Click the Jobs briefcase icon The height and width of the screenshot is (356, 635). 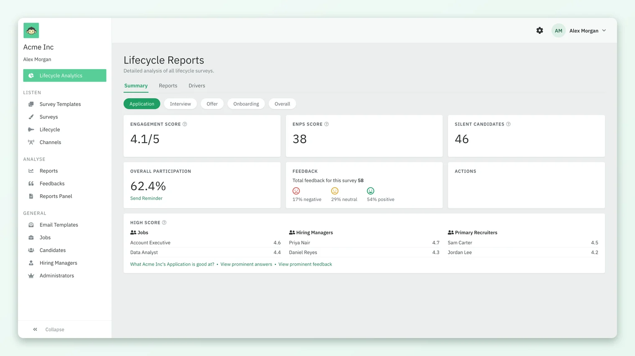point(31,238)
